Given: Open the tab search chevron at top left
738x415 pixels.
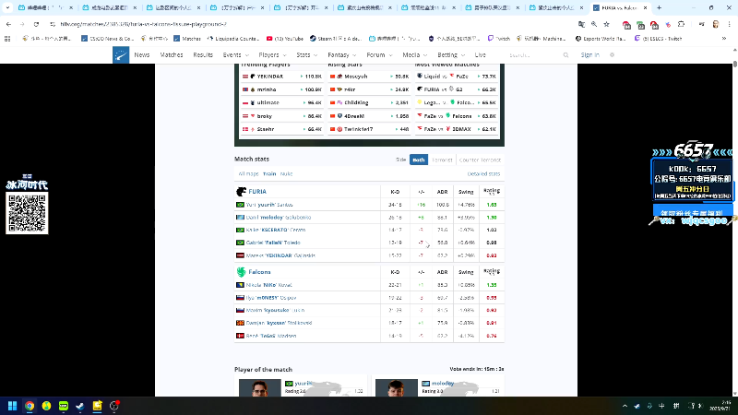Looking at the screenshot, I should pos(7,7).
